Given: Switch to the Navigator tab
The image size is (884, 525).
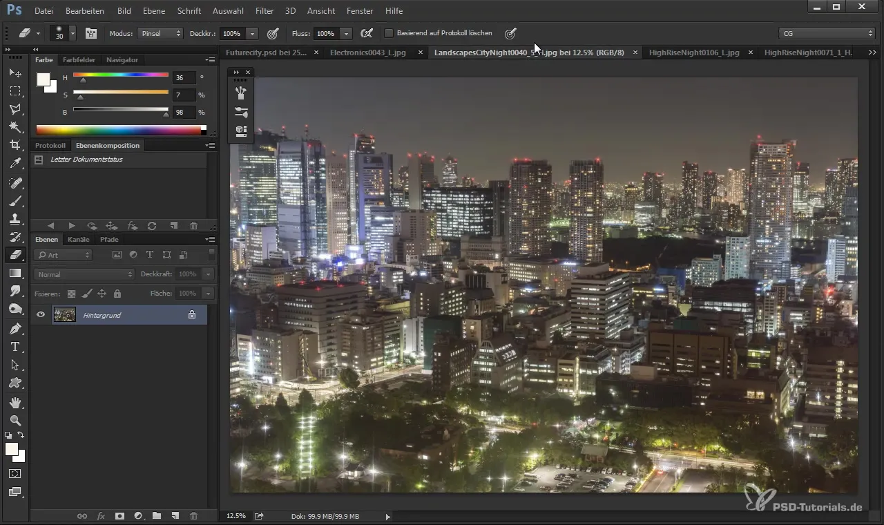Looking at the screenshot, I should coord(122,60).
